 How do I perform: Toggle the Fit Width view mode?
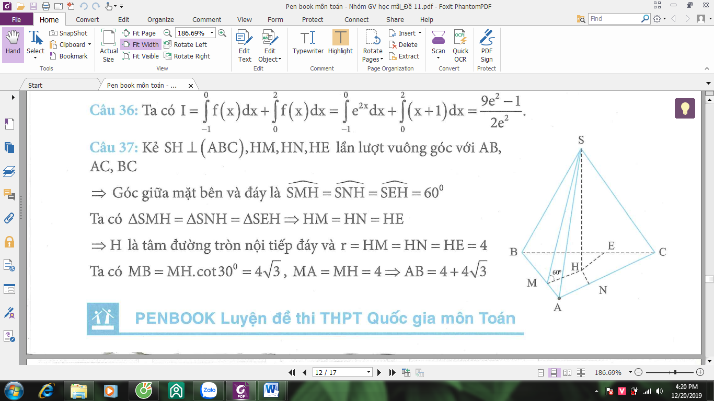141,45
